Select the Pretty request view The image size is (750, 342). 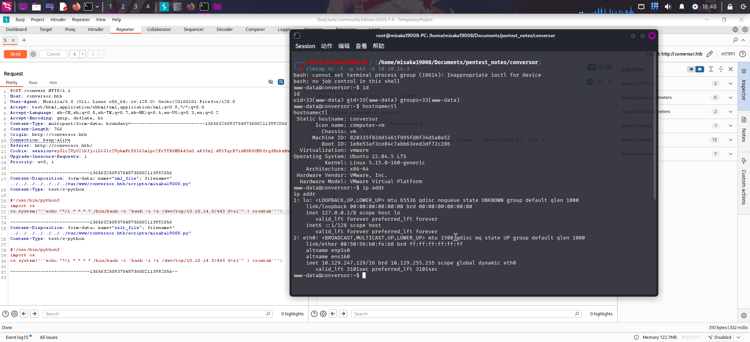tap(12, 83)
